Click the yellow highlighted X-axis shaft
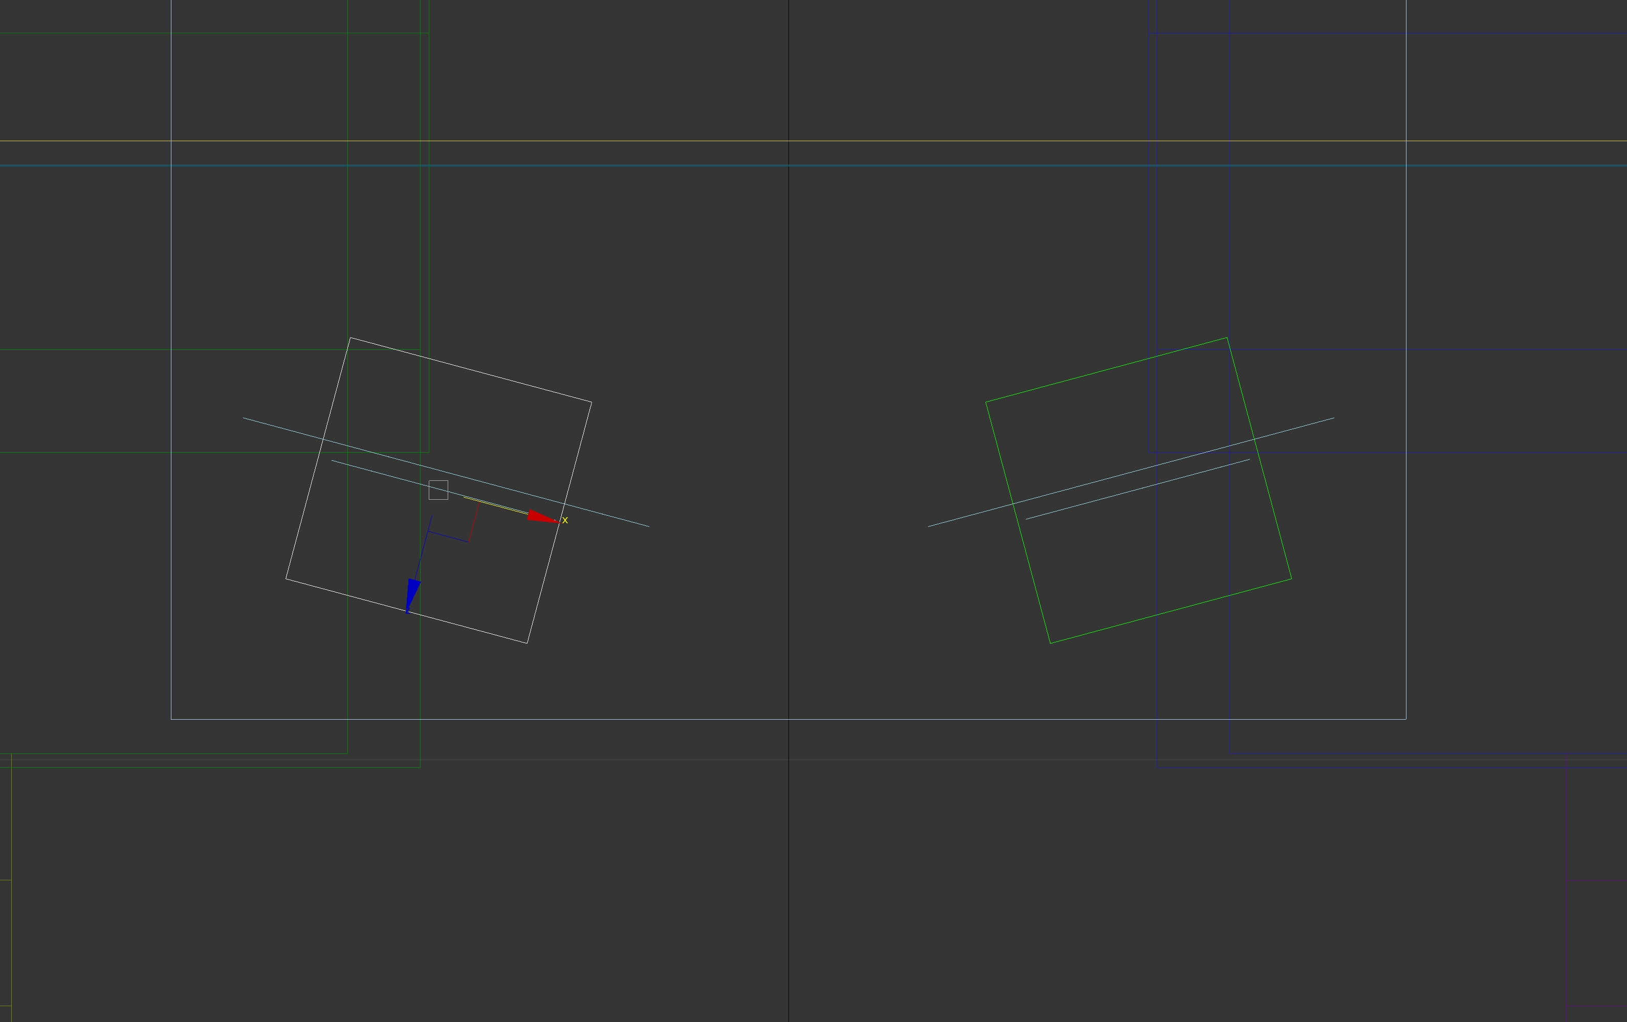The height and width of the screenshot is (1022, 1627). (x=497, y=506)
